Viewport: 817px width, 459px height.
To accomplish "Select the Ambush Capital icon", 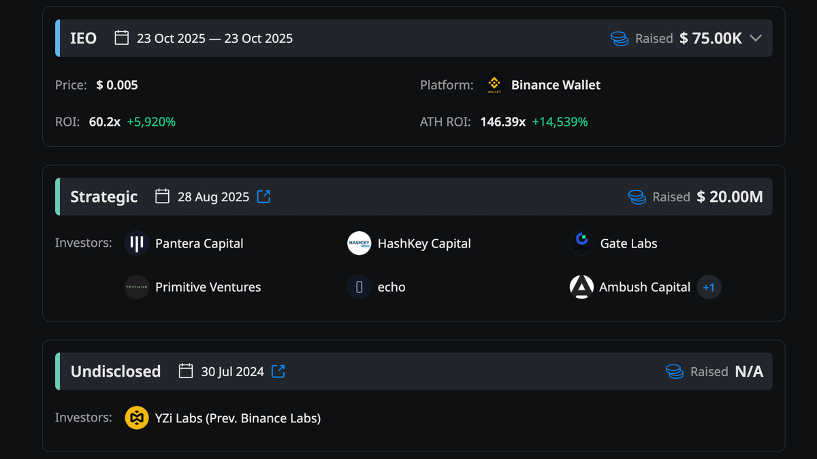I will click(x=581, y=287).
